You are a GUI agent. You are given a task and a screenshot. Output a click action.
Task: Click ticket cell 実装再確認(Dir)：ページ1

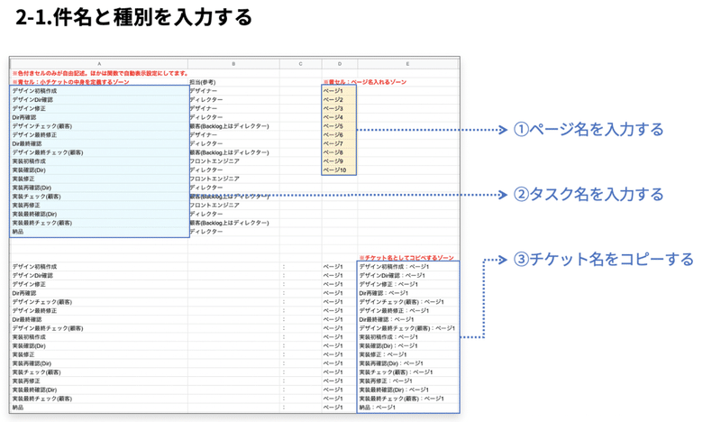[x=408, y=363]
